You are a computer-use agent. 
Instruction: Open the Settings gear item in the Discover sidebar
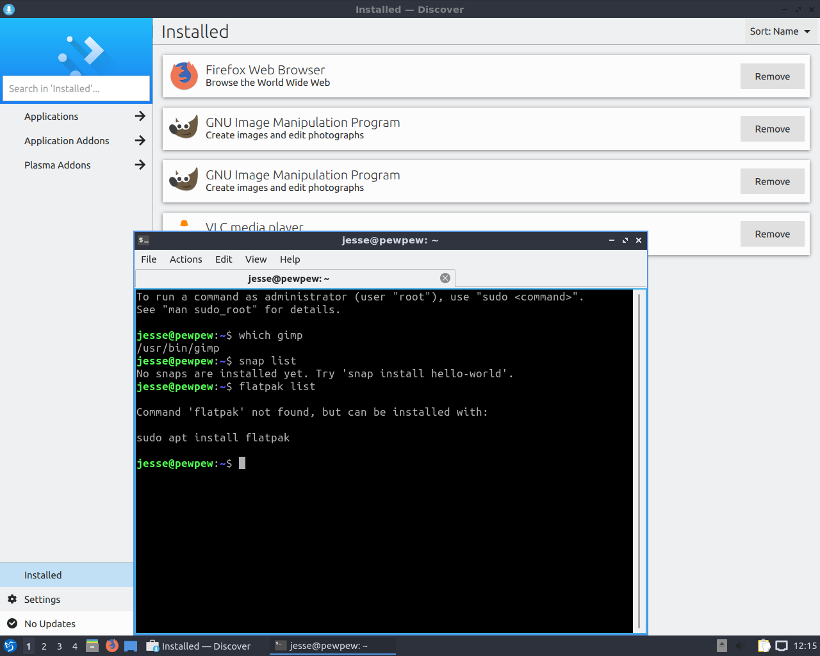67,600
